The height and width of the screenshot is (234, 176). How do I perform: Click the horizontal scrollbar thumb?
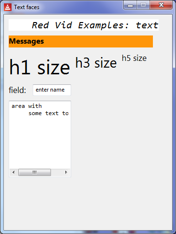[x=35, y=172]
